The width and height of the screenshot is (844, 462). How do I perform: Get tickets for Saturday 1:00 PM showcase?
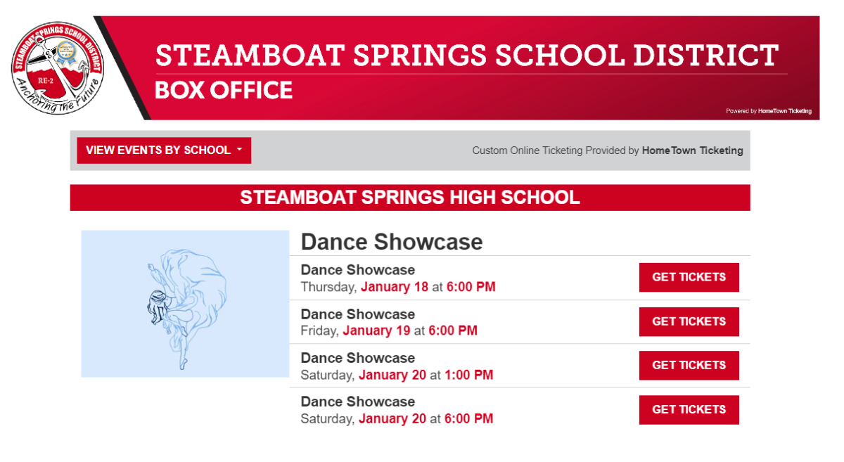coord(689,365)
